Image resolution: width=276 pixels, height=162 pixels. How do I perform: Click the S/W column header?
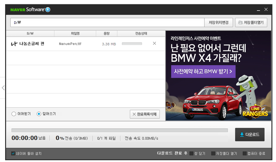(x=30, y=33)
